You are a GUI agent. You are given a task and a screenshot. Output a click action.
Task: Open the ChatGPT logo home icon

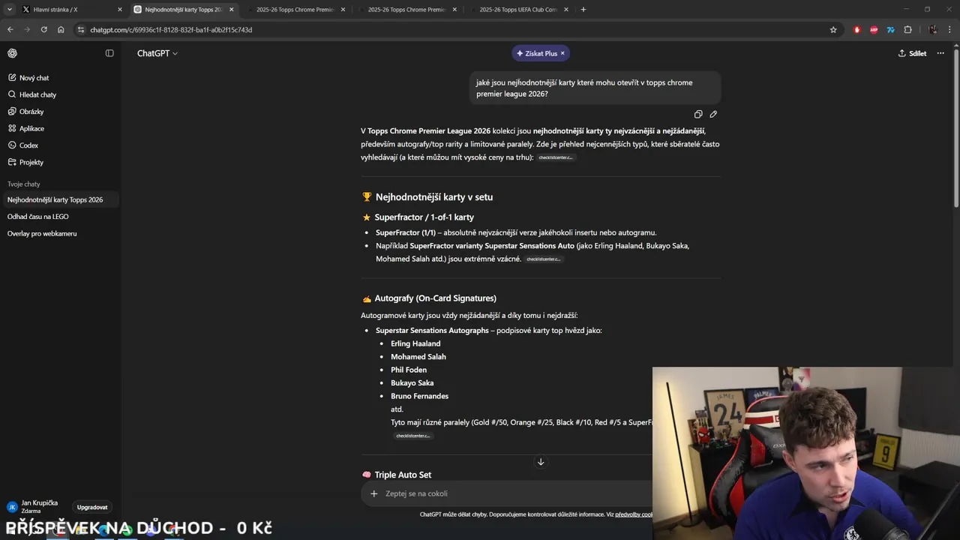pyautogui.click(x=12, y=53)
